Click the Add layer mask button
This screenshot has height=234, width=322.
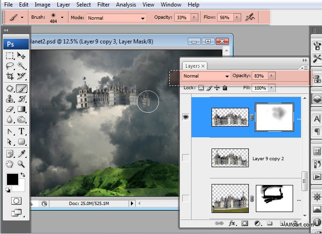click(x=245, y=223)
